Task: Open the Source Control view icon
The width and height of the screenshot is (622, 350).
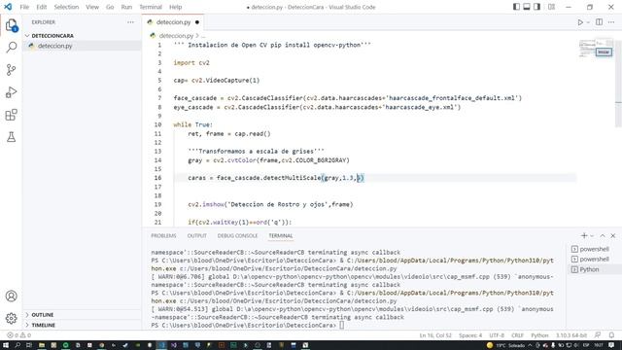Action: 11,70
